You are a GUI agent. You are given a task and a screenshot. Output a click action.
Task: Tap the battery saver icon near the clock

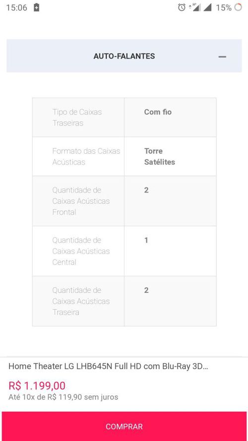[36, 7]
